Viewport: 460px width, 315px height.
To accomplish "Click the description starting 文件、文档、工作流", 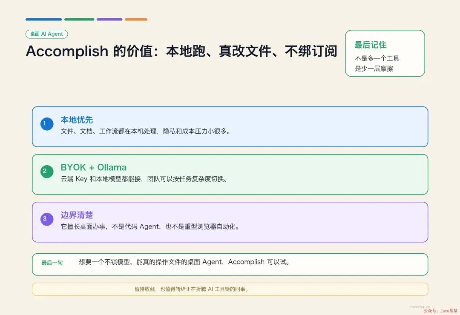I will click(x=146, y=132).
